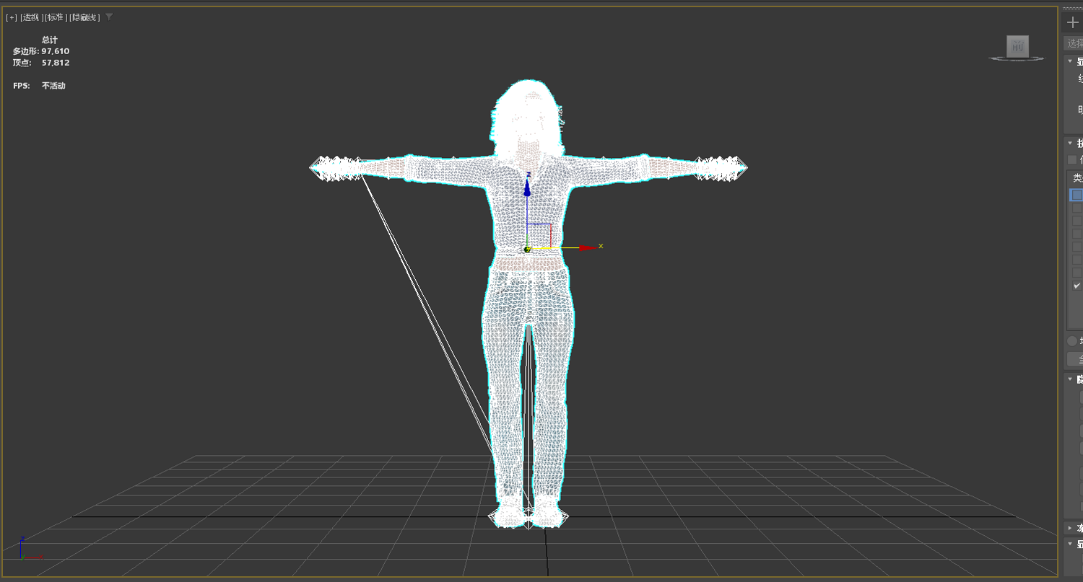Click the 全 button under the radio option
This screenshot has height=582, width=1083.
click(x=1075, y=359)
